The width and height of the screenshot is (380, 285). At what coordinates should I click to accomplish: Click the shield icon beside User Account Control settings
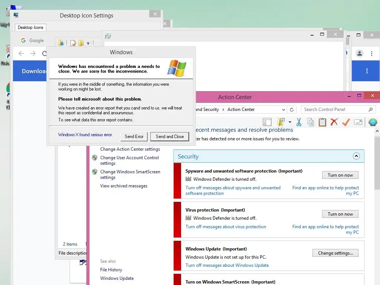pyautogui.click(x=95, y=158)
